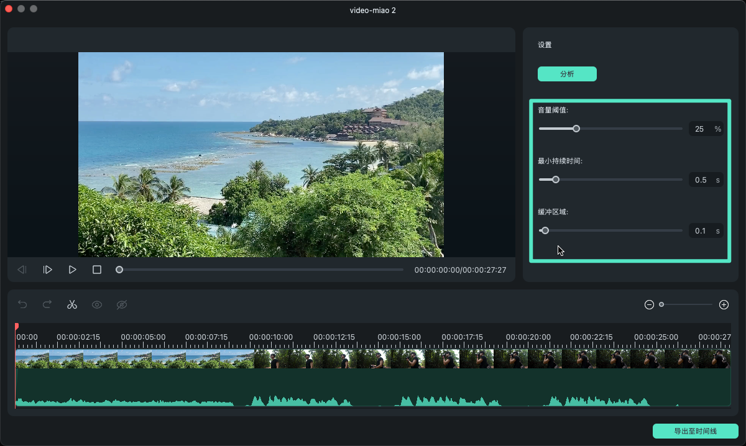Viewport: 746px width, 446px height.
Task: Select the scissors cut tool
Action: pos(72,304)
